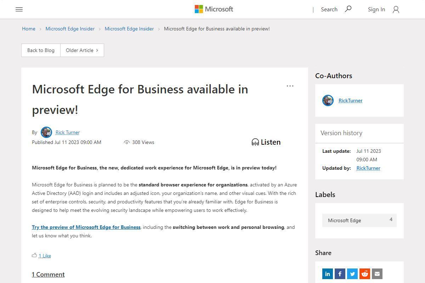Click the published date Jul 11 2023 09:00 AM

point(78,142)
